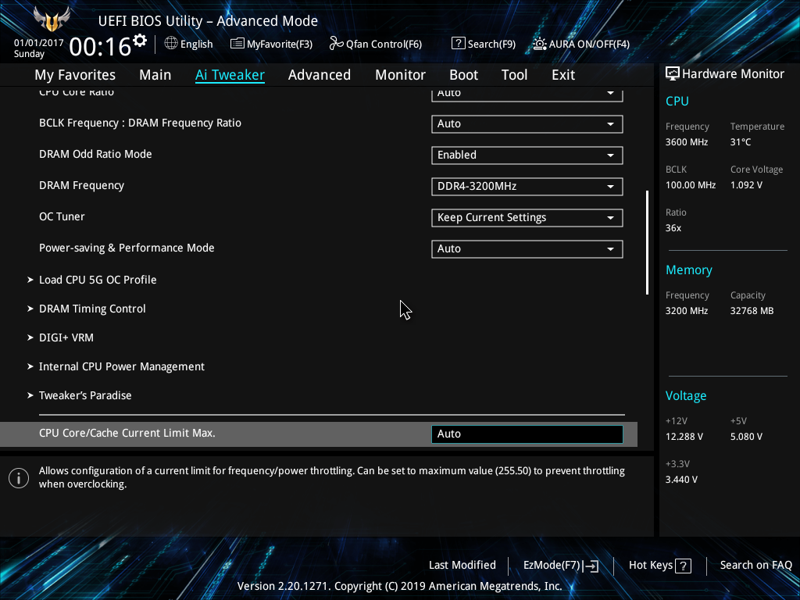This screenshot has height=600, width=800.
Task: Click the globe language icon
Action: coord(171,44)
